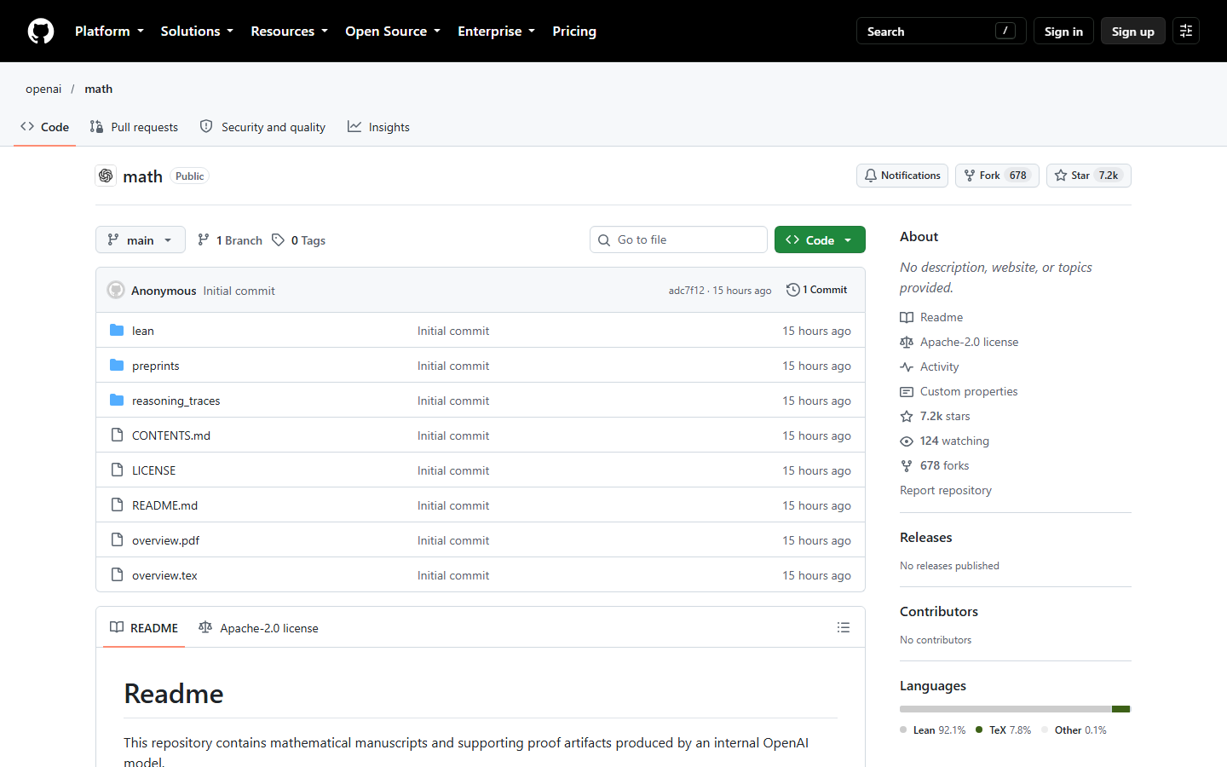
Task: Switch to the Insights tab
Action: [378, 127]
